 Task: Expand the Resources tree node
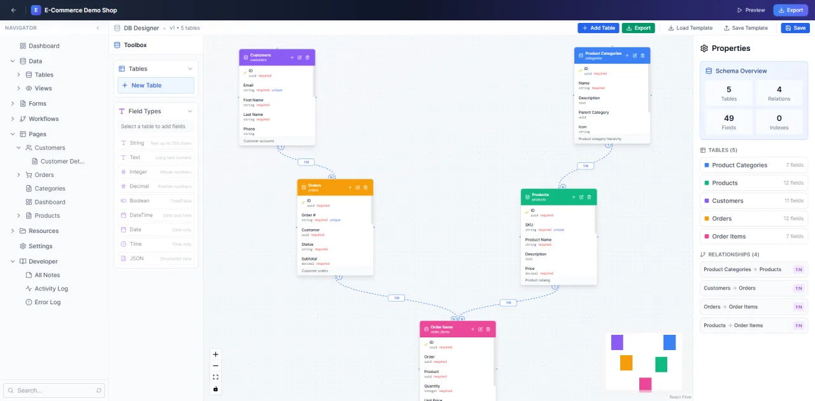(13, 231)
